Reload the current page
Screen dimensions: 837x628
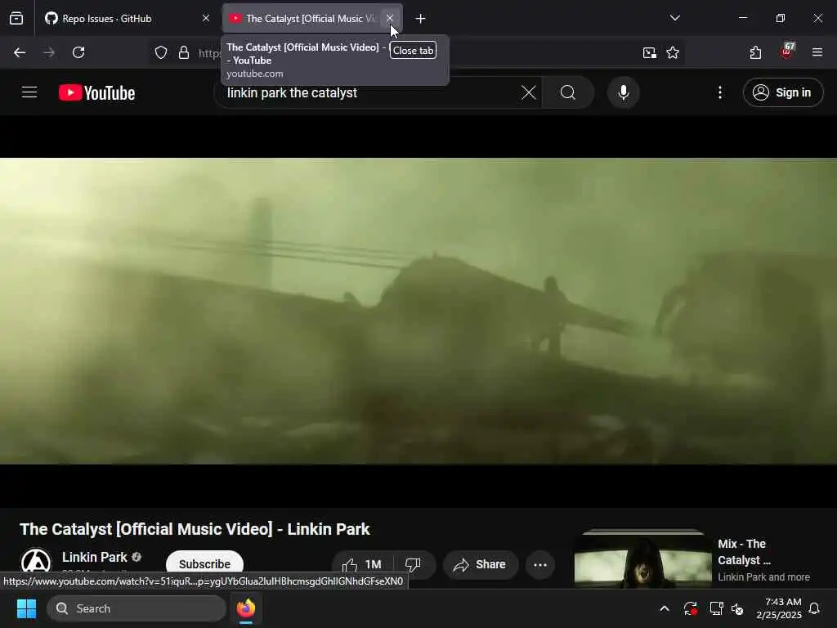tap(78, 52)
